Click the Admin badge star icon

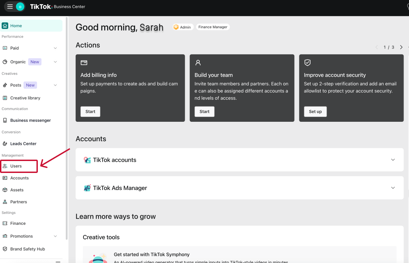(176, 27)
